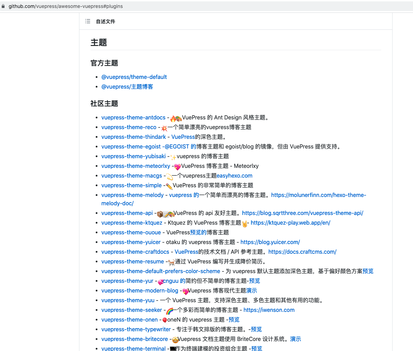Open vuepress-theme-egoist link
This screenshot has height=351, width=413.
[x=131, y=147]
